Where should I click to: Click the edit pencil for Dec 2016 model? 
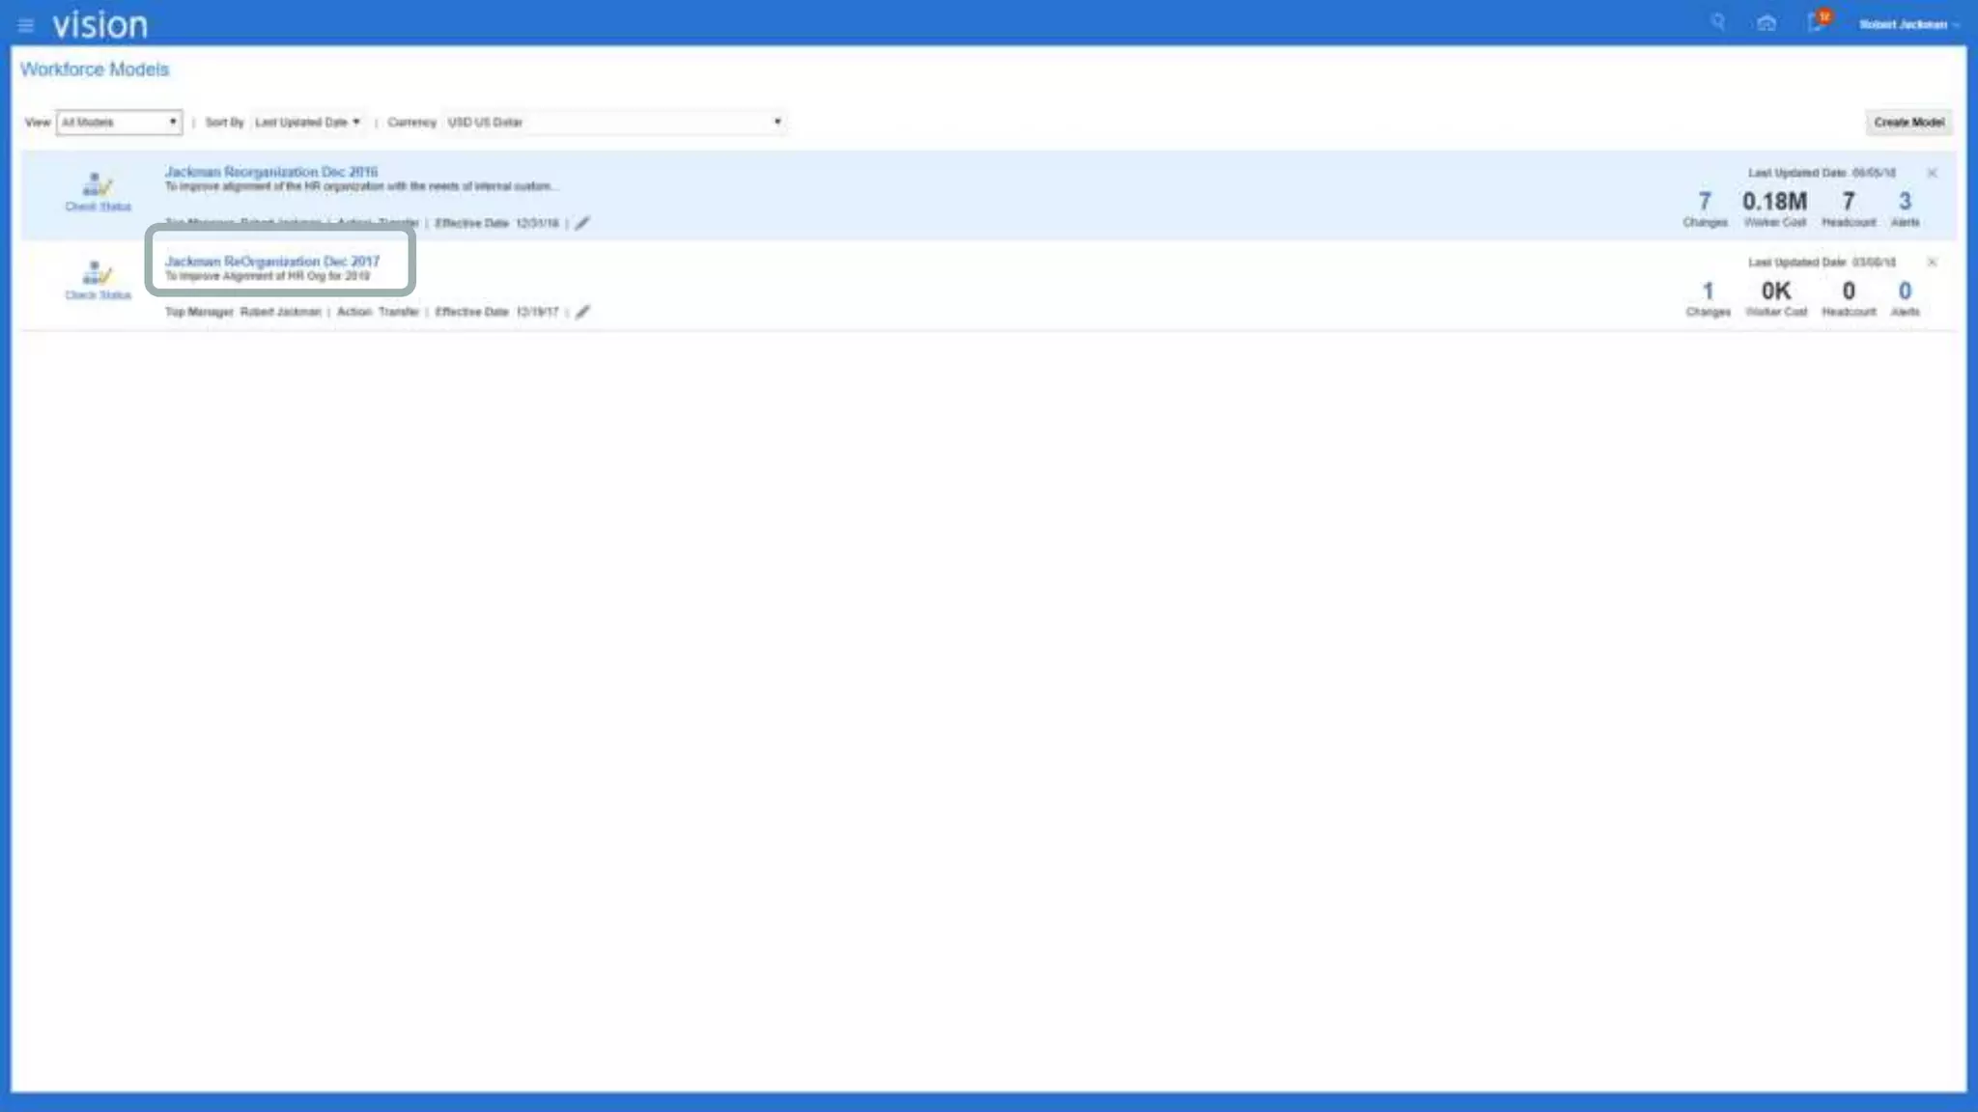582,223
